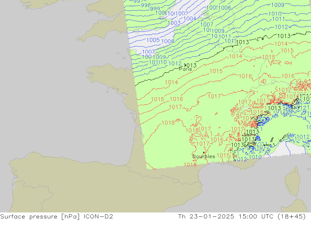
Task: Click the red 1018 label at bottom edge
Action: (190, 165)
